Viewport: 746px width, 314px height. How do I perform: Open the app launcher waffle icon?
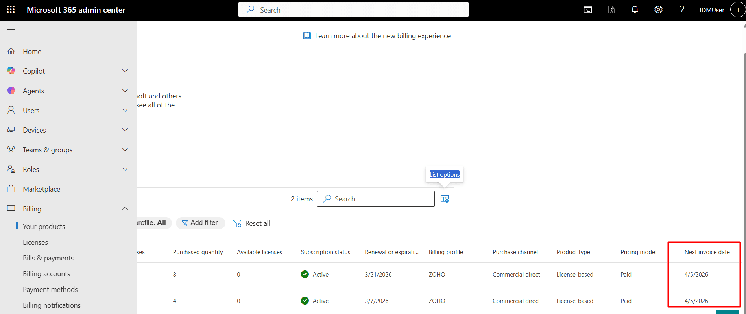coord(11,10)
